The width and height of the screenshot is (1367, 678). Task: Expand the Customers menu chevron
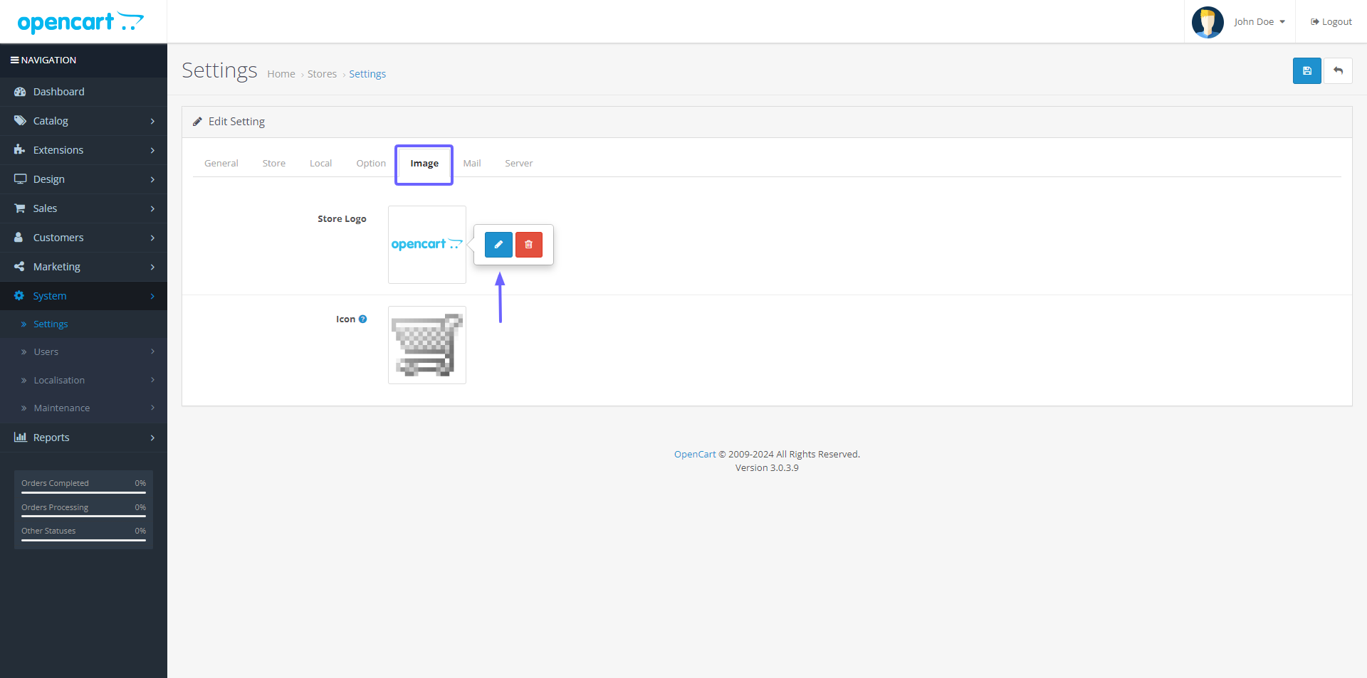point(152,238)
